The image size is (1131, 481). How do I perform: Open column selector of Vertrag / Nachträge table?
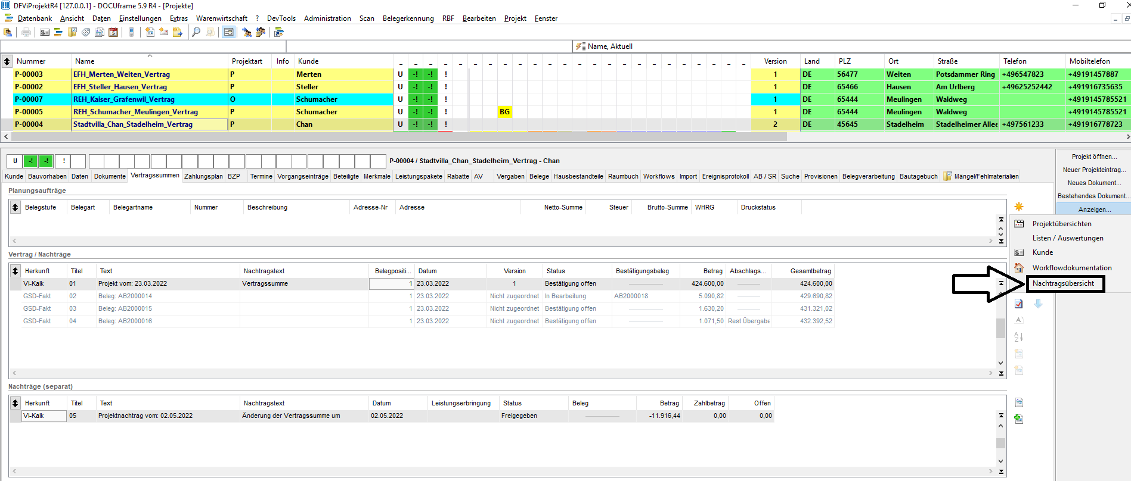pos(16,271)
